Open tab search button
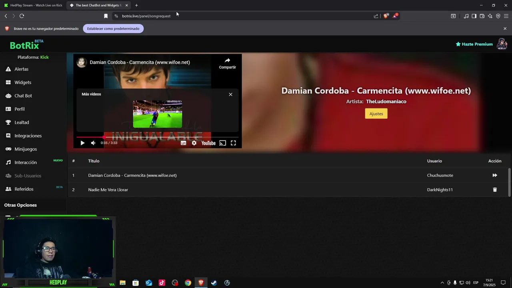512x288 pixels. coord(453,16)
